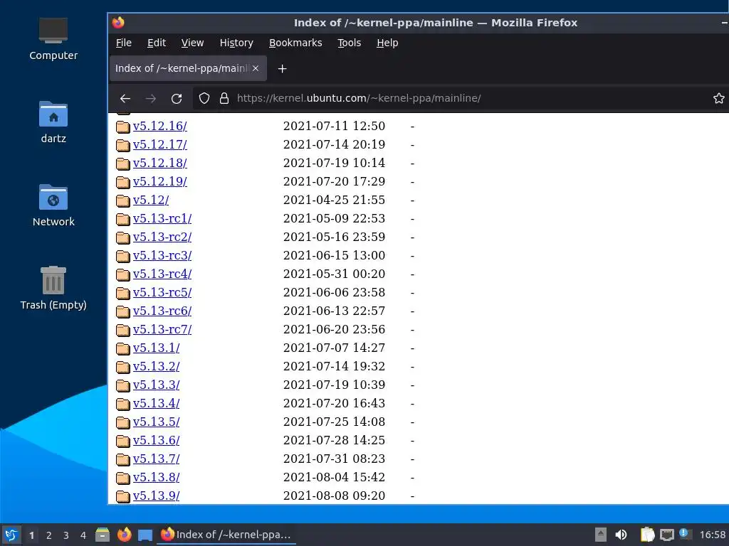Viewport: 729px width, 546px height.
Task: Open the clipboard tray icon
Action: 647,535
